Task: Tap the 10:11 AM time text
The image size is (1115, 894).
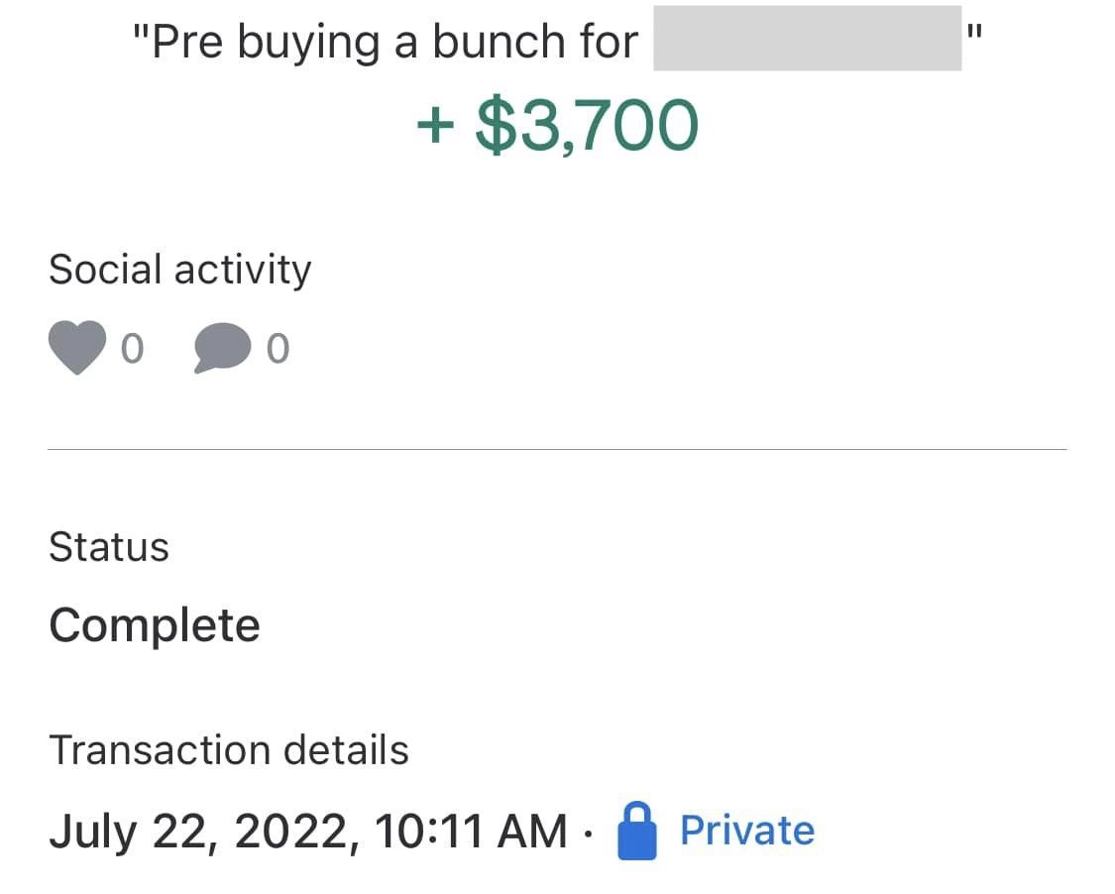Action: coord(471,831)
